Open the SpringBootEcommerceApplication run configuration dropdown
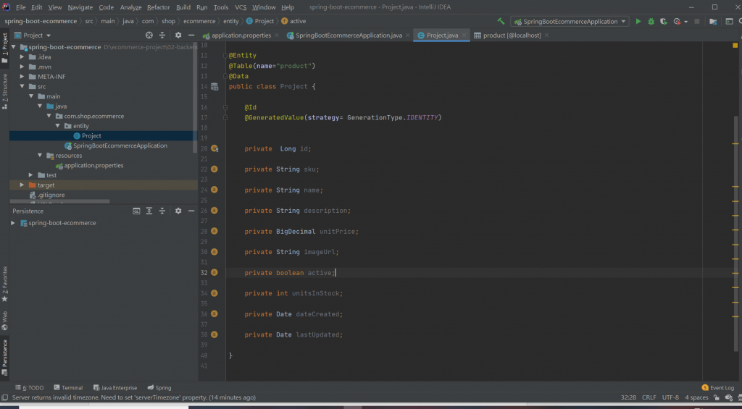 tap(570, 22)
